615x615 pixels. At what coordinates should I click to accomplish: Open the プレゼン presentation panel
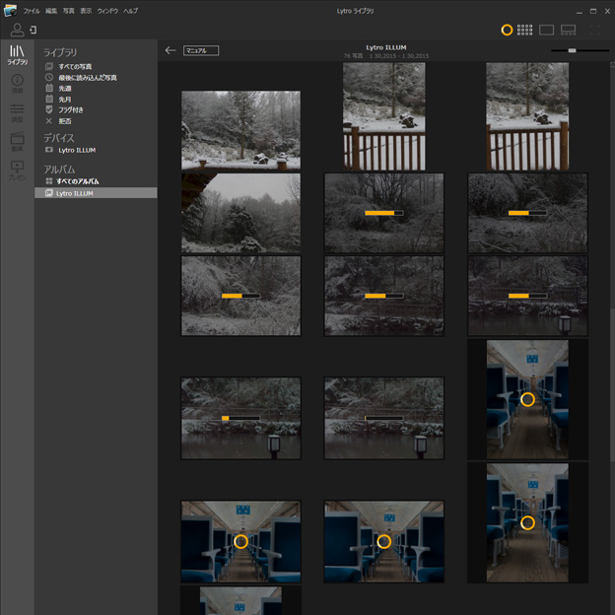(x=17, y=171)
